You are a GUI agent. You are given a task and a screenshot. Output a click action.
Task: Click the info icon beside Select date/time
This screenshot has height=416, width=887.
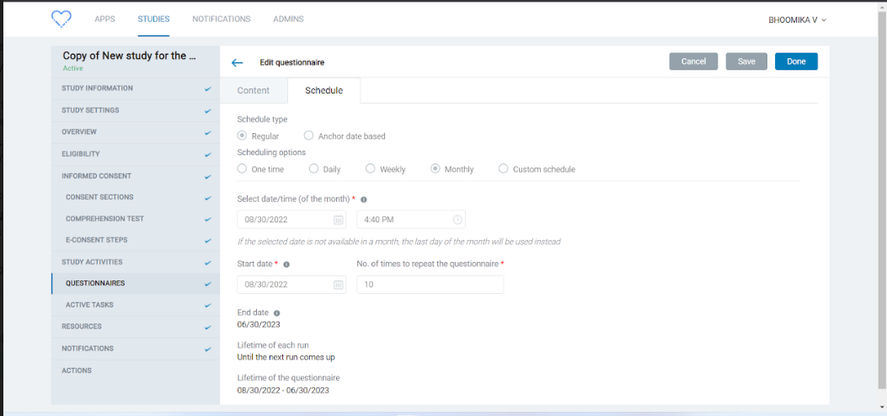(x=363, y=200)
